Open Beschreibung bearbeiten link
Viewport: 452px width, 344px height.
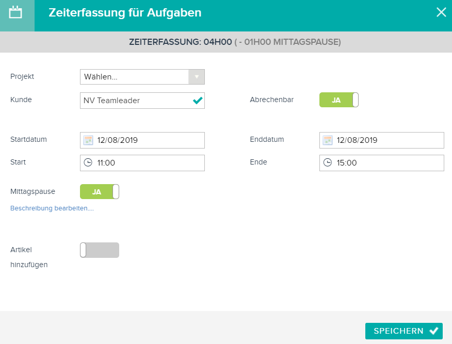[52, 208]
